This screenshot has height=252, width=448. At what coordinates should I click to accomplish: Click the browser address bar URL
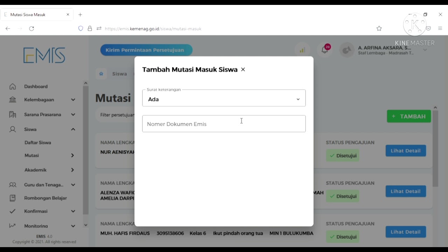pyautogui.click(x=153, y=29)
